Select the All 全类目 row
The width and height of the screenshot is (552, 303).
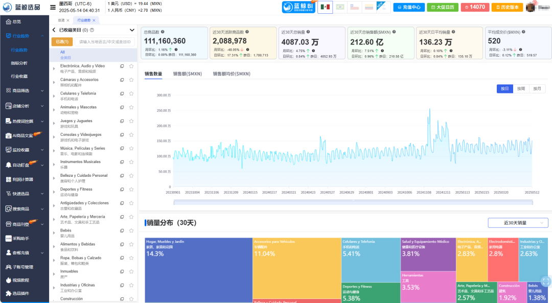(93, 55)
